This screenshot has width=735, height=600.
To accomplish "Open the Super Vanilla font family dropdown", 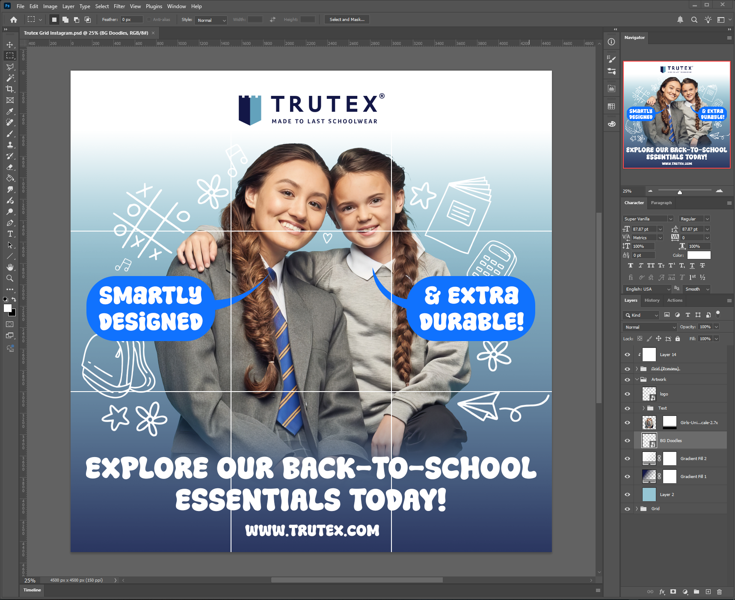I will 648,219.
